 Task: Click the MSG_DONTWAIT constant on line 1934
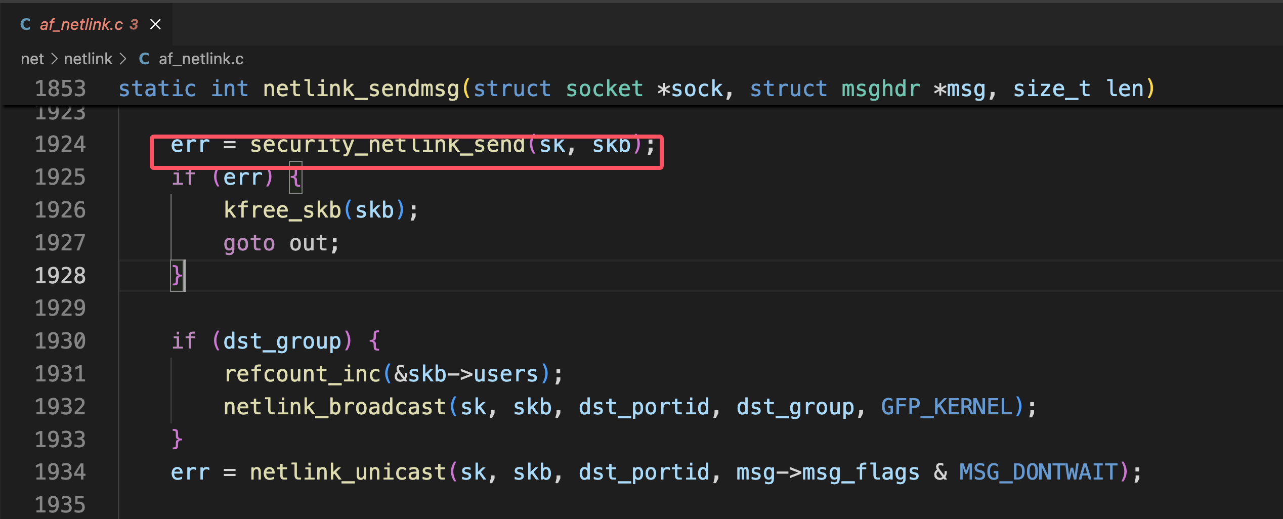point(1038,472)
